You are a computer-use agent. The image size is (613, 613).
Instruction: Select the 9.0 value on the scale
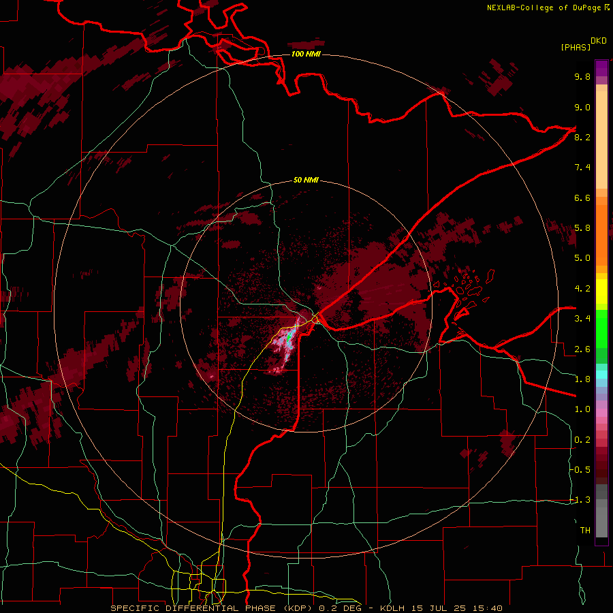(582, 107)
